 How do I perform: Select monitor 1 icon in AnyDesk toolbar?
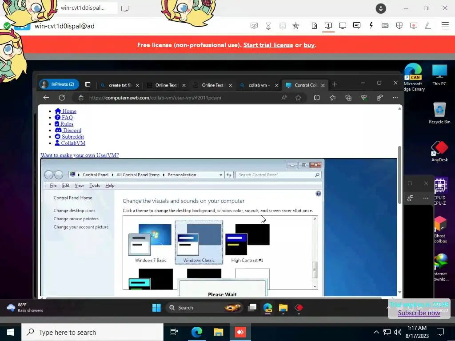328,26
